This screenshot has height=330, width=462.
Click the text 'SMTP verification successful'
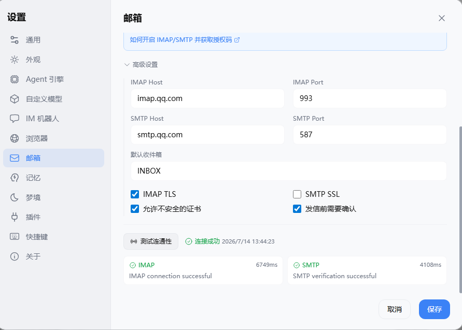334,276
